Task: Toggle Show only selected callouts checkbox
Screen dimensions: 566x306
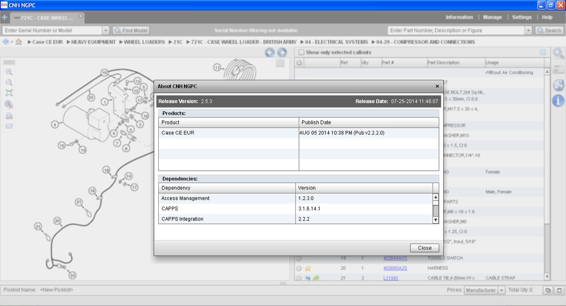Action: click(301, 53)
